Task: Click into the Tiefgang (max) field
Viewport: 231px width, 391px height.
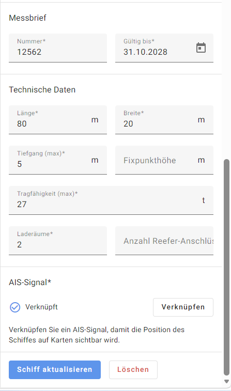Action: [58, 160]
